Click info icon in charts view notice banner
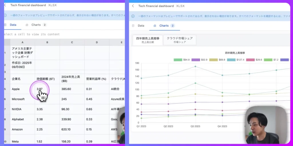 click(x=133, y=16)
